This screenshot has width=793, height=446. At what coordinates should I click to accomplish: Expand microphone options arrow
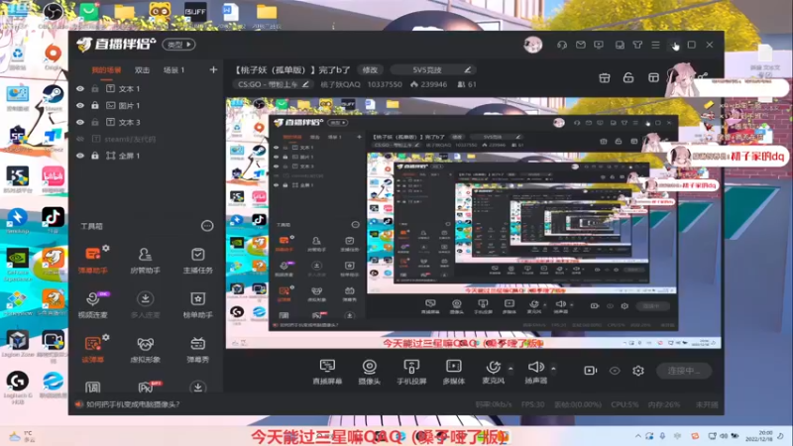pos(510,368)
